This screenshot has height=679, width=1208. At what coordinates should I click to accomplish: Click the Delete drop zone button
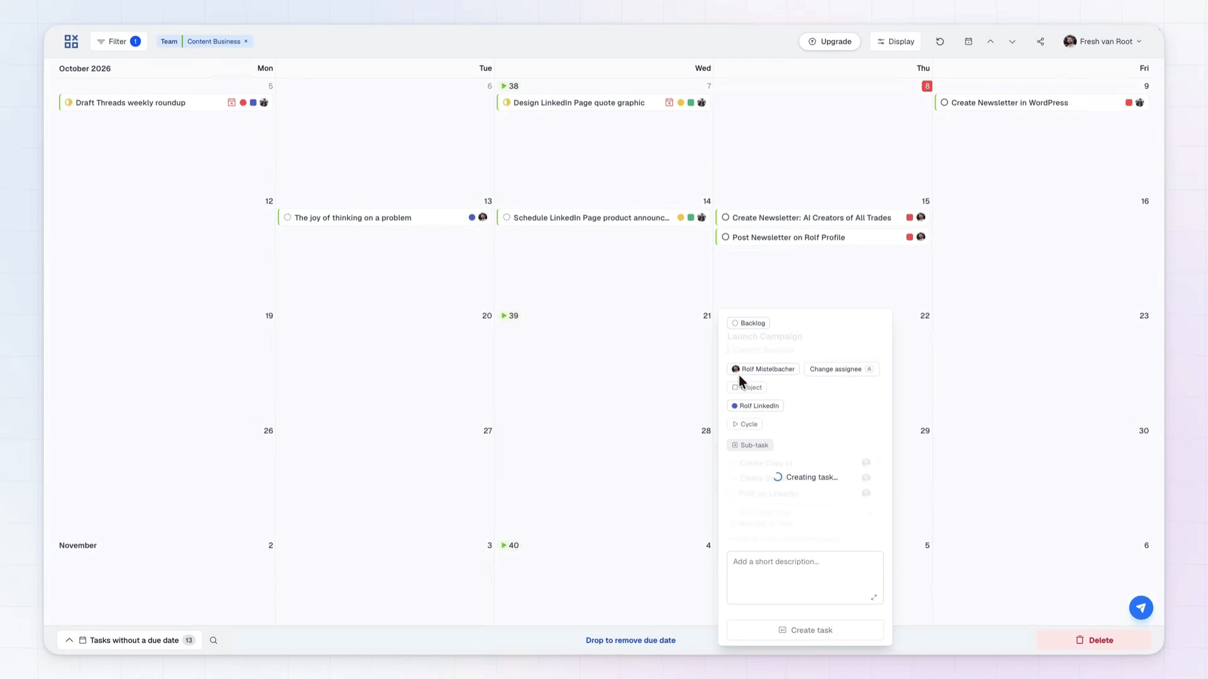1094,641
